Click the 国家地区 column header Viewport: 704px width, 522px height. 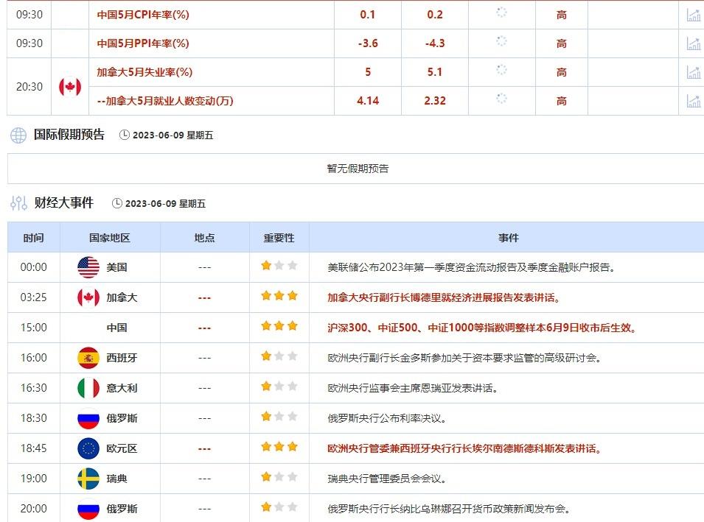110,238
